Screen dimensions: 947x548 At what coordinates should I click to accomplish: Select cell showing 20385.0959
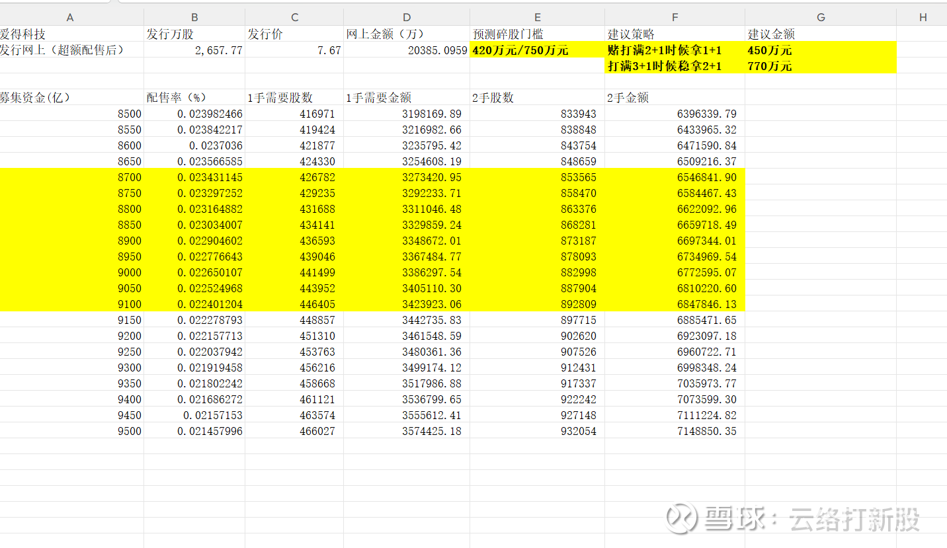(407, 50)
